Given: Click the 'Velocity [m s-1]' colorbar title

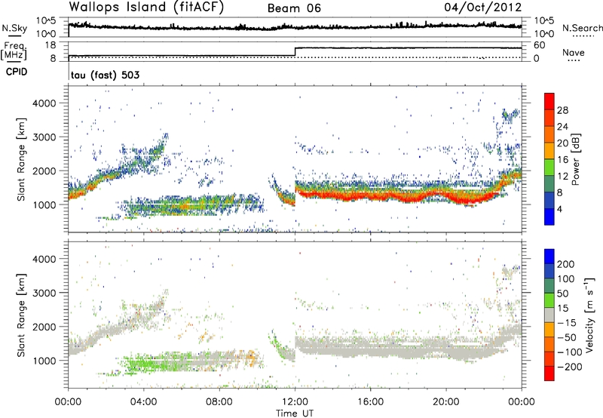Looking at the screenshot, I should click(589, 315).
